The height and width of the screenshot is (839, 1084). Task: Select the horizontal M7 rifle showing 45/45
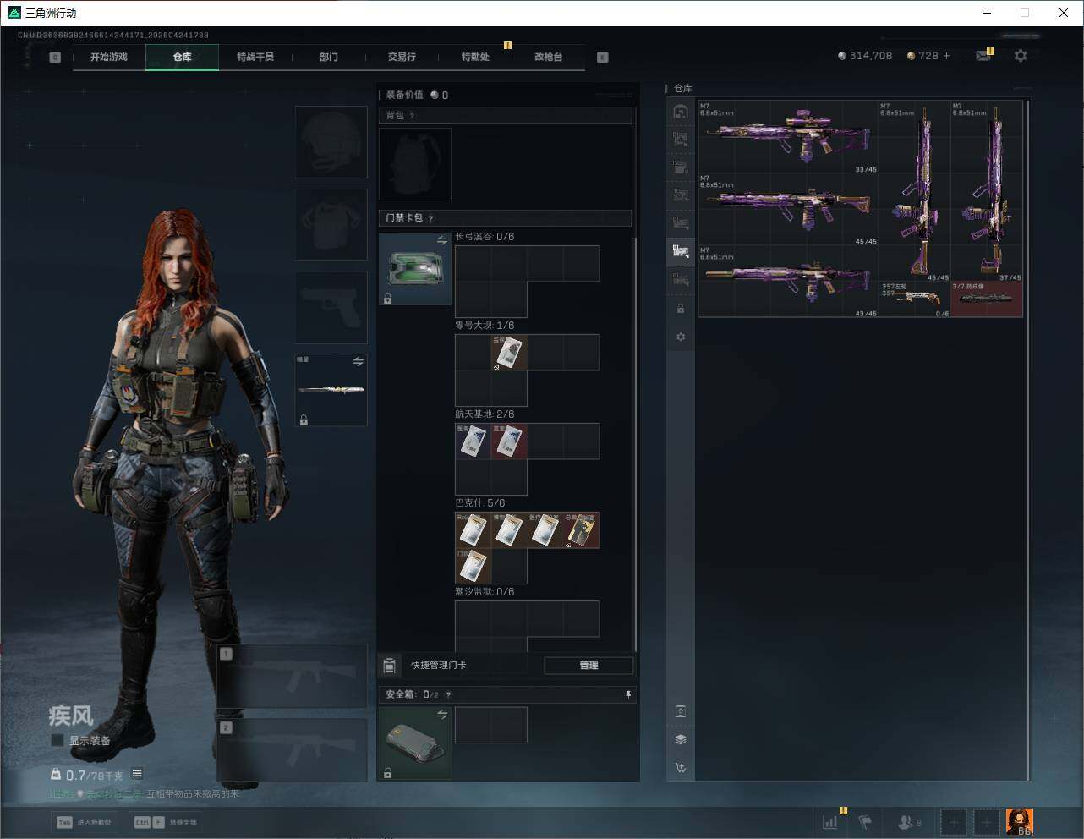[x=788, y=210]
